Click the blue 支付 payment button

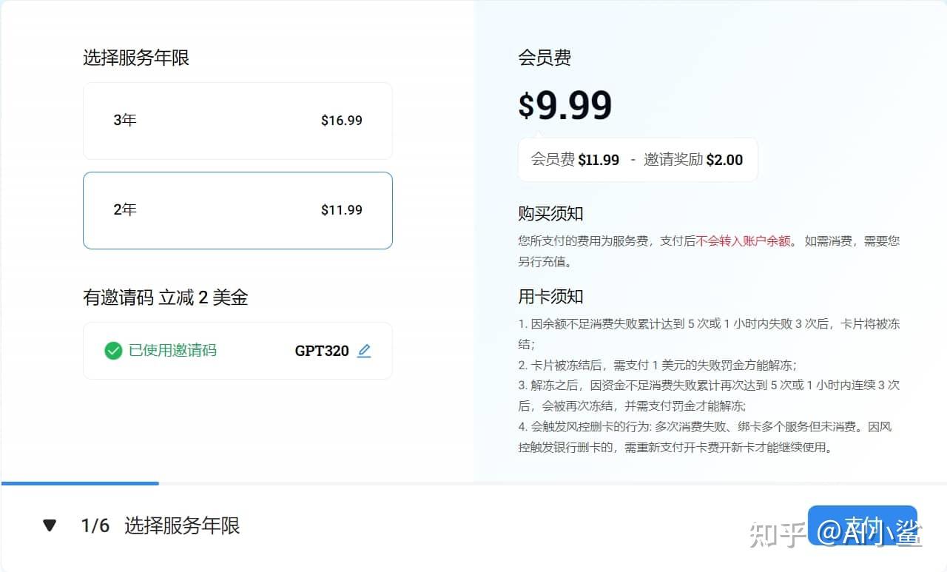[x=863, y=525]
